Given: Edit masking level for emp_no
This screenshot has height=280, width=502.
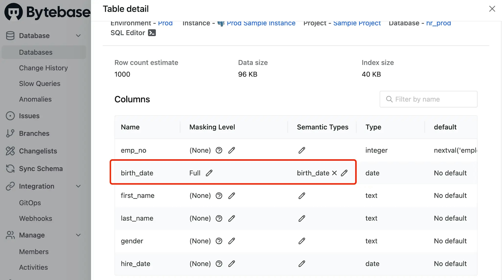Looking at the screenshot, I should pos(232,150).
